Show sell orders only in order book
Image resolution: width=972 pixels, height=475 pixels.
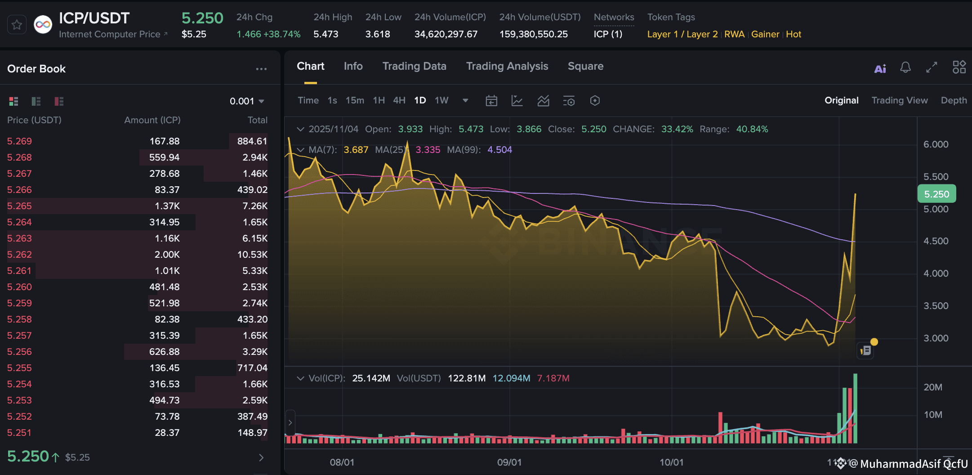click(x=59, y=101)
